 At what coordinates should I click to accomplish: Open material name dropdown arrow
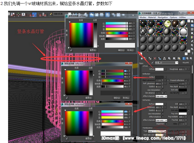click(x=177, y=63)
